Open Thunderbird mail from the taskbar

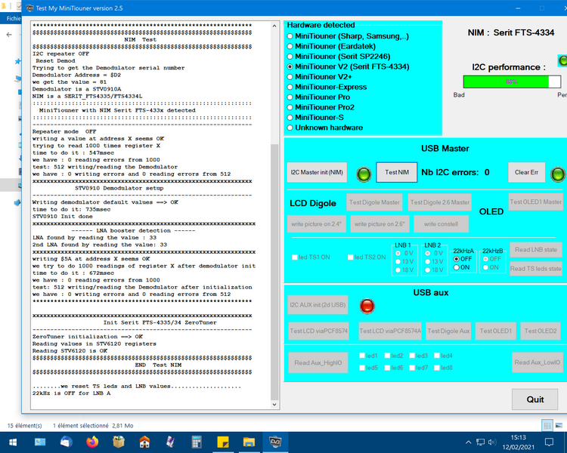click(x=67, y=442)
